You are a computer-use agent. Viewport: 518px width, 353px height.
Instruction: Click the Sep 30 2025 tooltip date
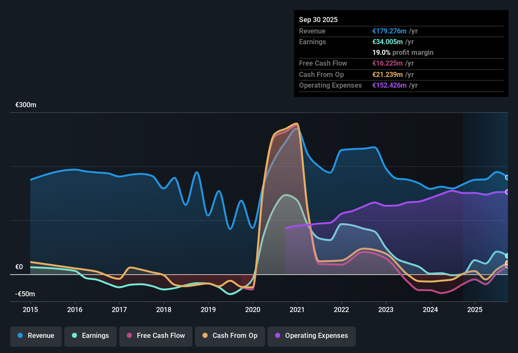tap(318, 20)
